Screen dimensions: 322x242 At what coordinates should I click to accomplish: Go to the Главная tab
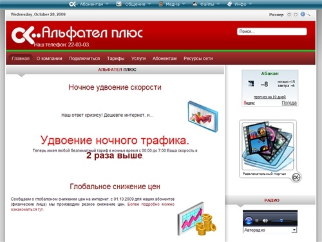(x=21, y=59)
